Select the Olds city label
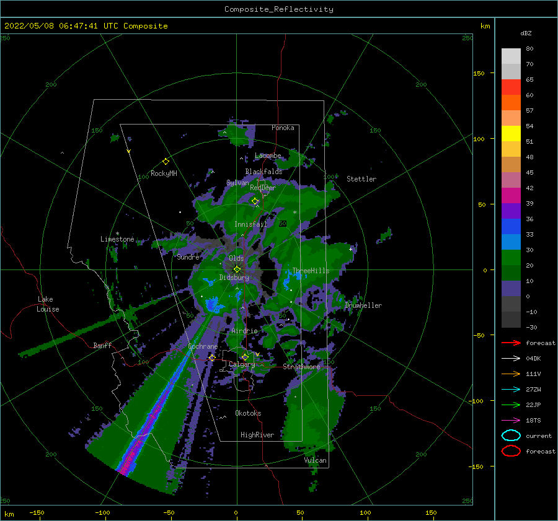The height and width of the screenshot is (521, 558). [236, 258]
